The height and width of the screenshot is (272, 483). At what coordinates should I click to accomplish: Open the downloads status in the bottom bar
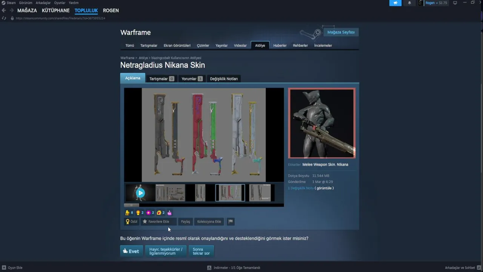tap(234, 267)
